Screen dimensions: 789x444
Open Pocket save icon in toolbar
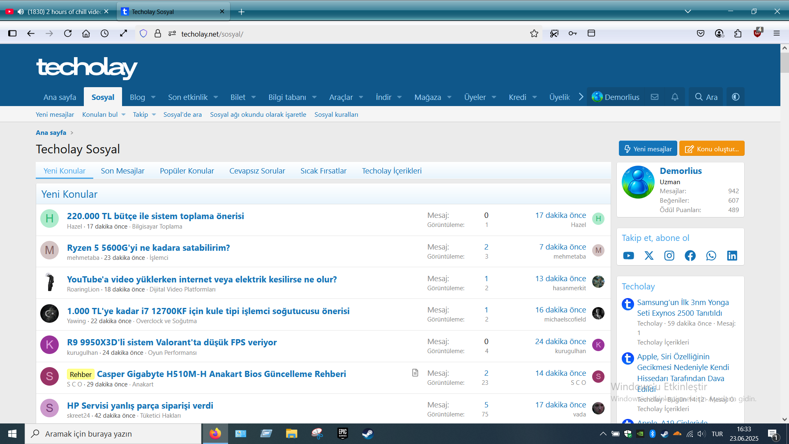point(701,34)
